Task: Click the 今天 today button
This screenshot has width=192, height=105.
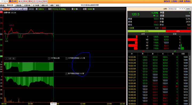Action: (x=188, y=9)
